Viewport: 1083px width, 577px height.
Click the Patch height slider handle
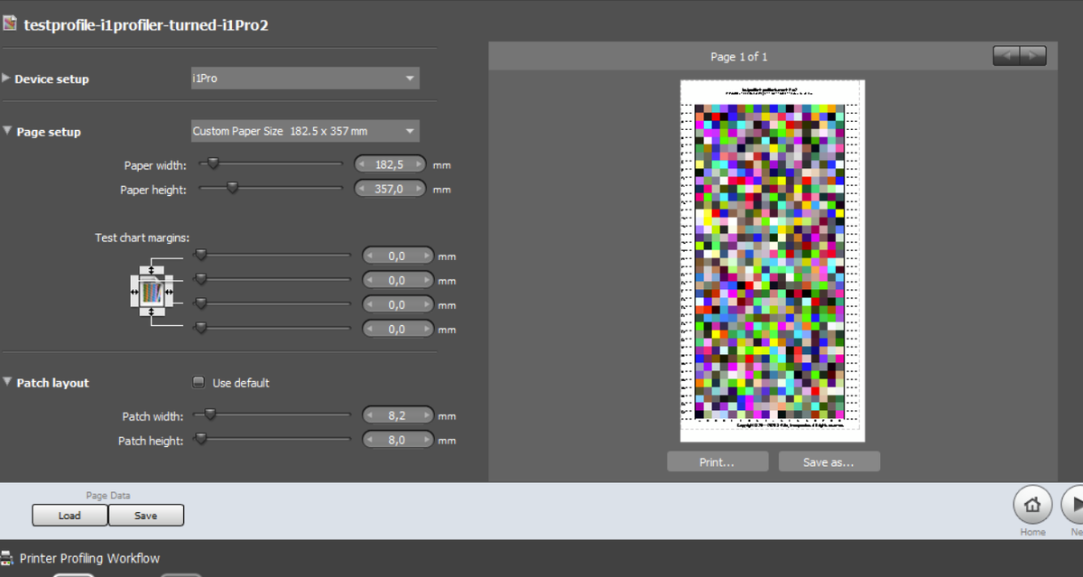click(x=201, y=439)
